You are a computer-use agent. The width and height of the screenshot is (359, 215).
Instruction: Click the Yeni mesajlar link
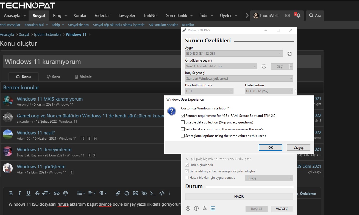pos(10,25)
